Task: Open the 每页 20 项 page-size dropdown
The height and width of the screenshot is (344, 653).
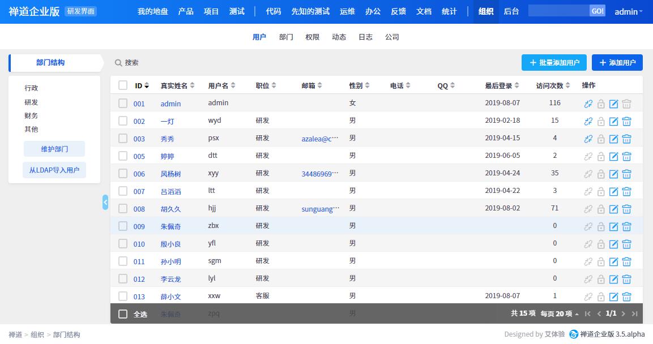Action: point(559,314)
